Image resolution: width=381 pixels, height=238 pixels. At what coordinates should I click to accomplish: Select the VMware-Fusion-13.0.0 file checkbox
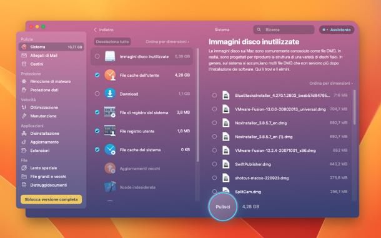coord(214,109)
